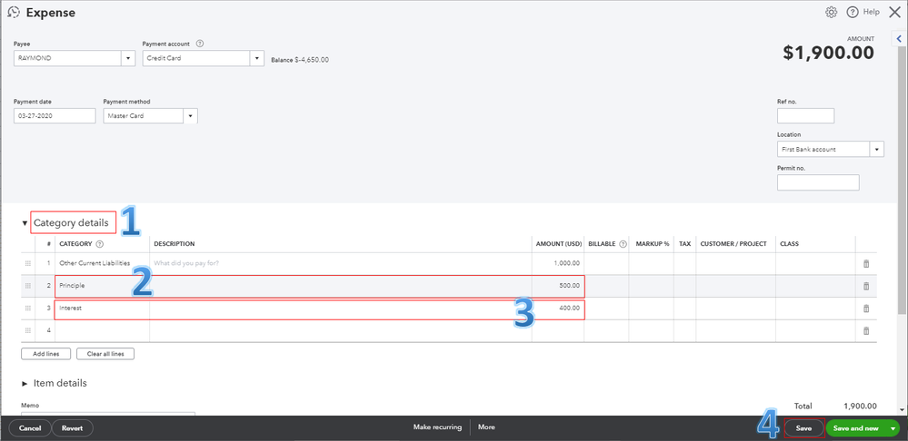Expand the right side panel arrow
Viewport: 908px width, 441px height.
point(899,39)
